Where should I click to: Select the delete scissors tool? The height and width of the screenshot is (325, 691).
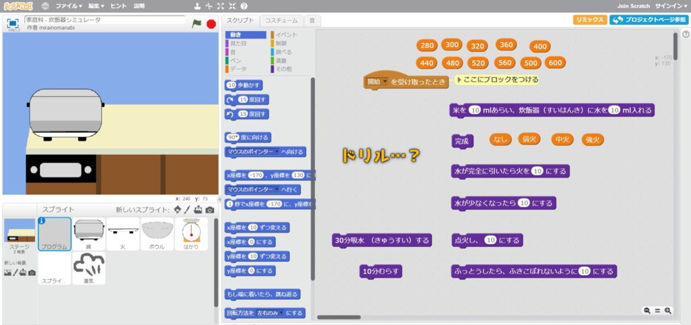(209, 6)
